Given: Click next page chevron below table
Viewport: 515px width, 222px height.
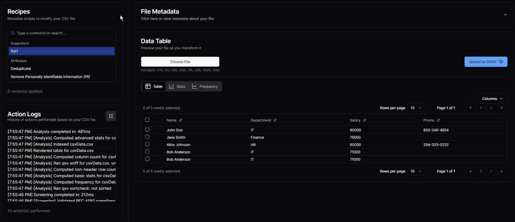Looking at the screenshot, I should tap(491, 171).
